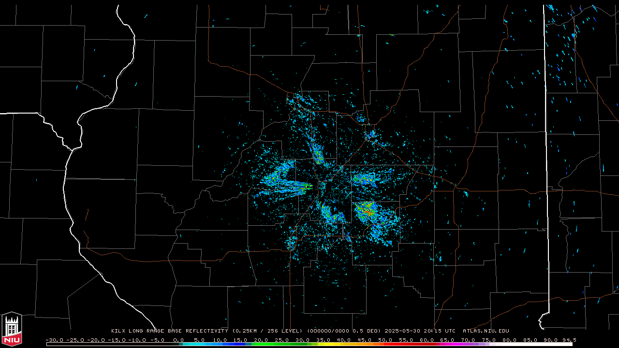Viewport: 619px width, 348px height.
Task: Click the 25.0 scale label
Action: (282, 340)
